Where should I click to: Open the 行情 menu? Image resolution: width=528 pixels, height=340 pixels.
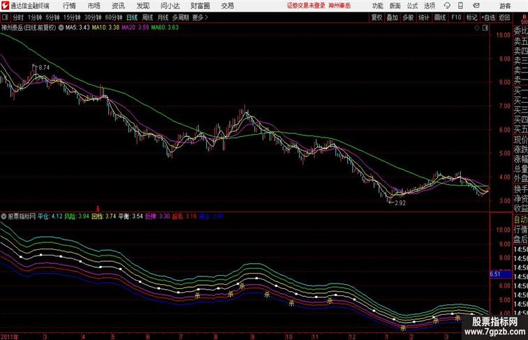click(69, 6)
